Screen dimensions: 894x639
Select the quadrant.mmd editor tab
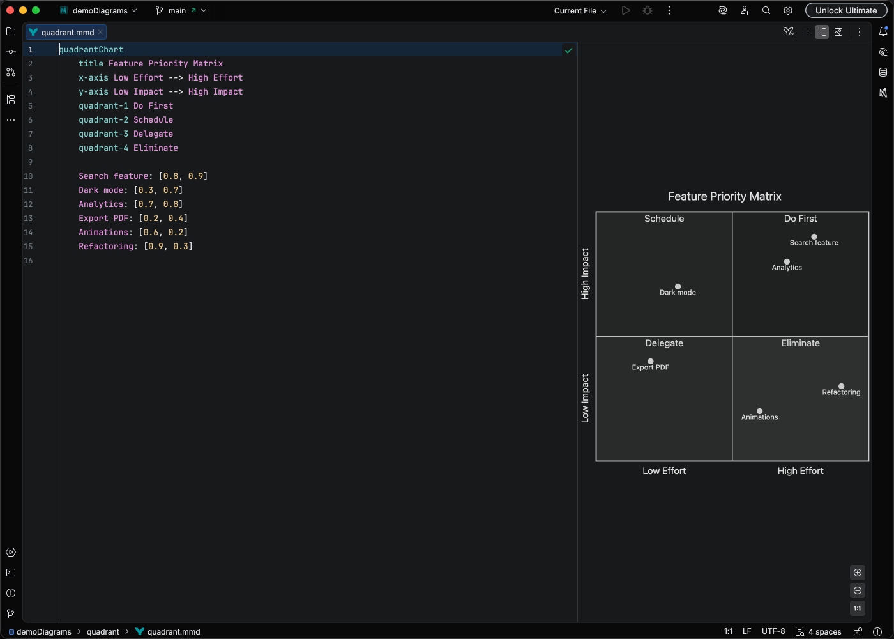point(64,31)
